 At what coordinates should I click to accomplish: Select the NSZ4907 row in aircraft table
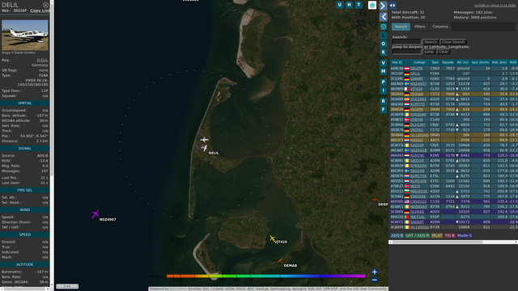point(453,84)
